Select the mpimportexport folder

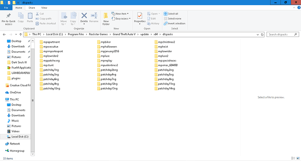pos(51,51)
